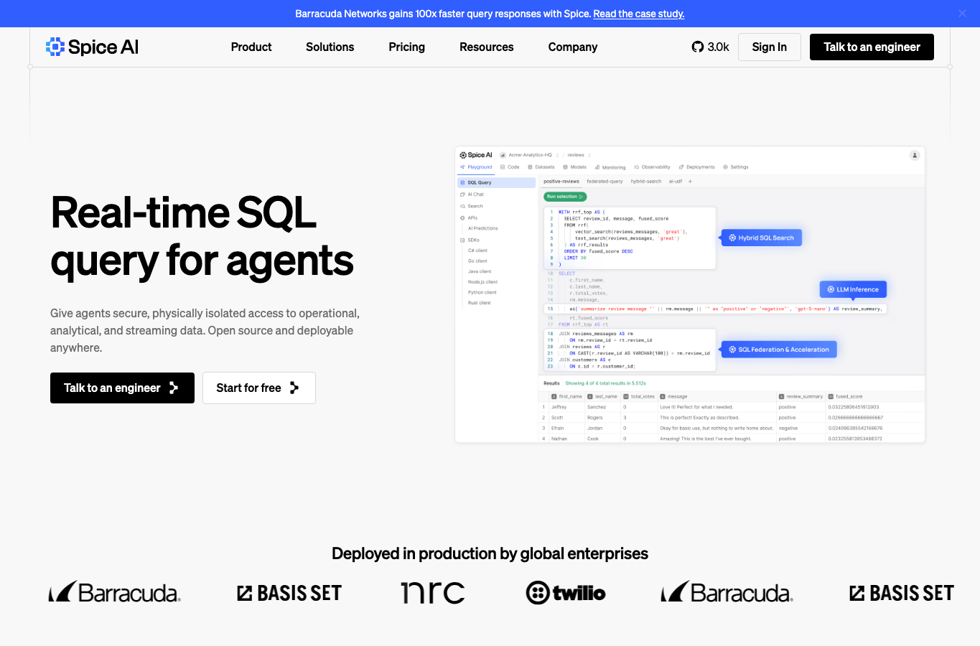980x646 pixels.
Task: Dismiss the announcement banner with X
Action: pos(962,14)
